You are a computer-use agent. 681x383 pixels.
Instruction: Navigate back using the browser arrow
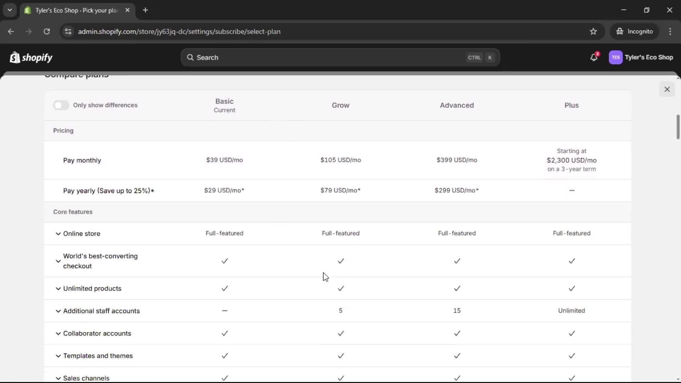point(11,31)
